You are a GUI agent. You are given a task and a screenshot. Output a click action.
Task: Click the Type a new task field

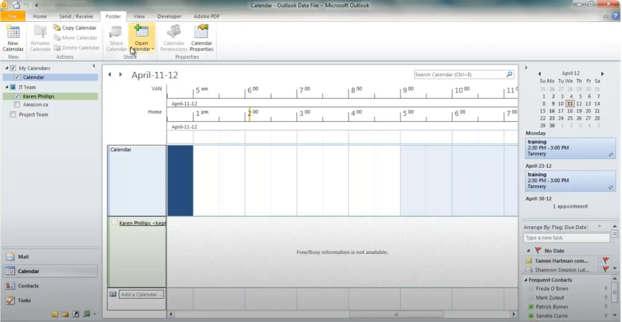[566, 238]
